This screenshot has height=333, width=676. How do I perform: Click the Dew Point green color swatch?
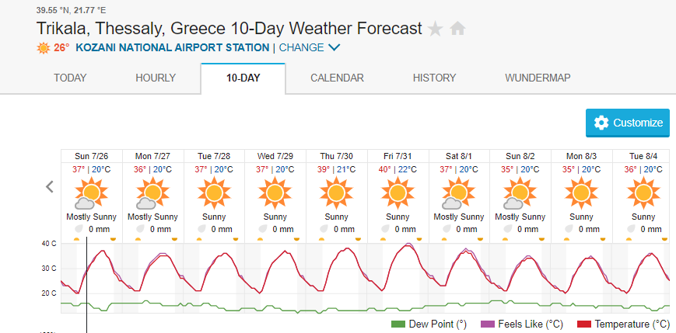click(x=398, y=324)
